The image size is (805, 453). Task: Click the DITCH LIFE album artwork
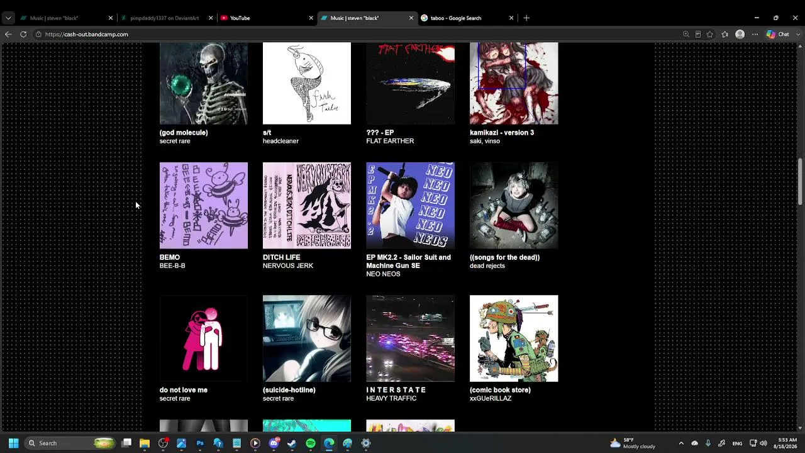pos(307,206)
